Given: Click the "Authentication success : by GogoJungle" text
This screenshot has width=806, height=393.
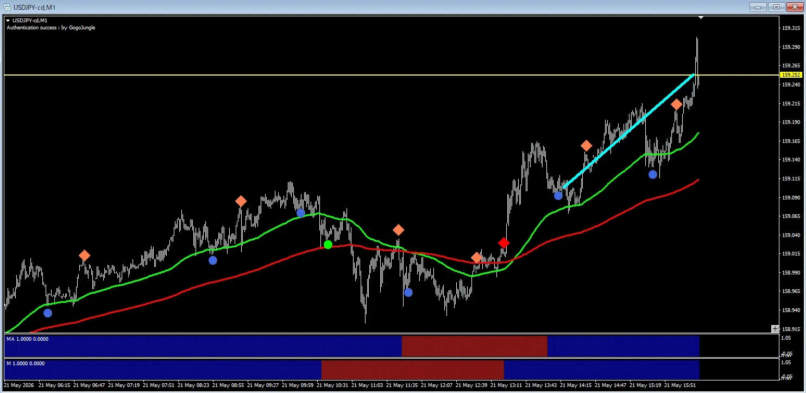Looking at the screenshot, I should 51,27.
